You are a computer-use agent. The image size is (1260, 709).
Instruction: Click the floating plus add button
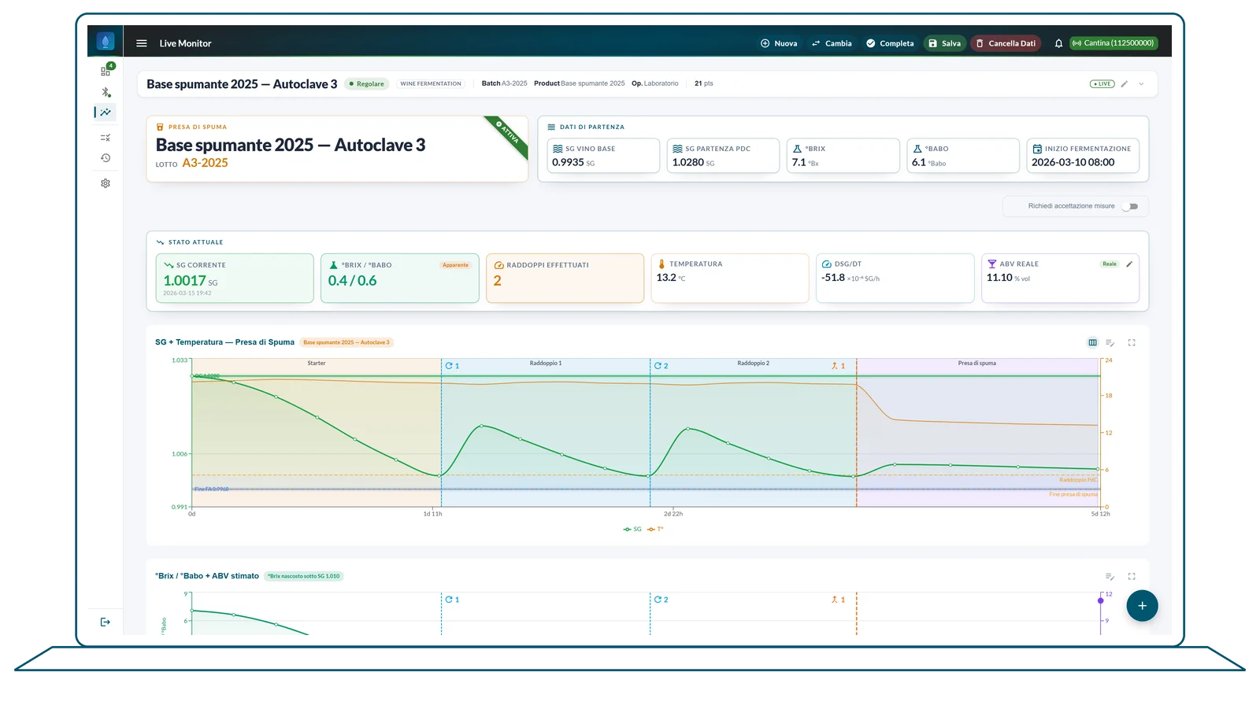tap(1142, 606)
